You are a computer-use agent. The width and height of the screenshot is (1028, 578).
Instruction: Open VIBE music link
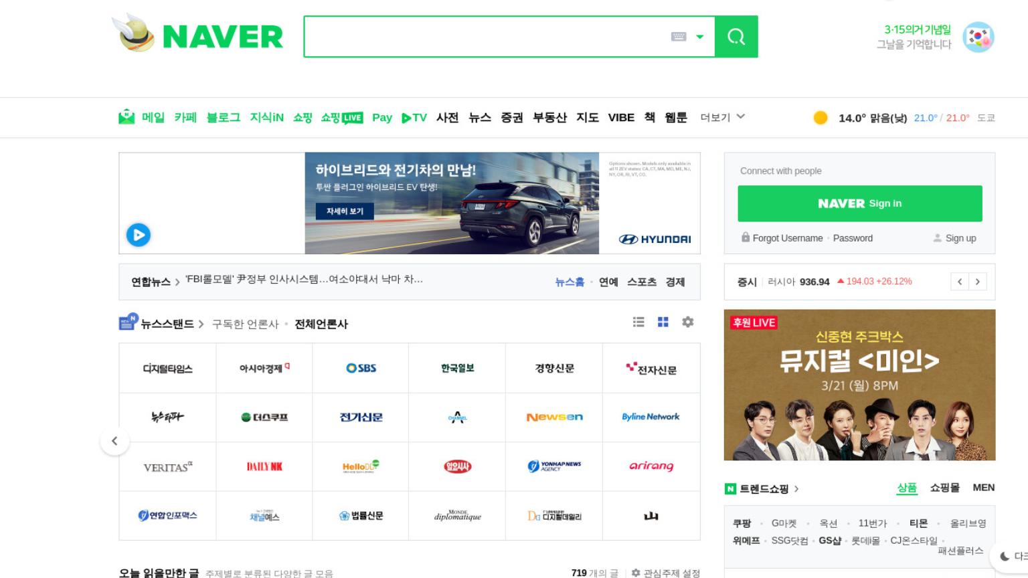point(621,118)
